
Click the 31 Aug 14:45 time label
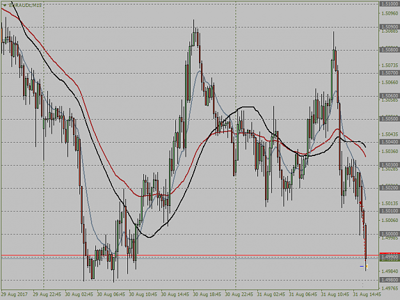(367, 294)
